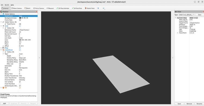Open the view Type dropdown
The image size is (204, 106).
point(187,15)
